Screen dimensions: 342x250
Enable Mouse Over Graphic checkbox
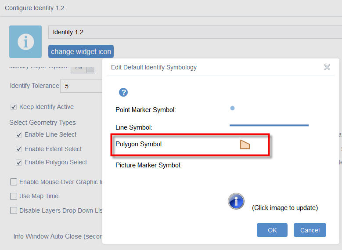tap(14, 182)
